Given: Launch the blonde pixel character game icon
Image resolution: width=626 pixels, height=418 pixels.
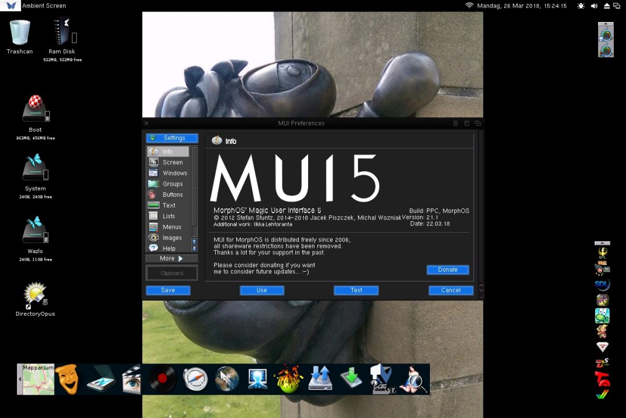Looking at the screenshot, I should 602,331.
